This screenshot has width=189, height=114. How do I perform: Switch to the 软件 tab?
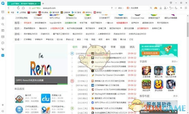(75, 47)
